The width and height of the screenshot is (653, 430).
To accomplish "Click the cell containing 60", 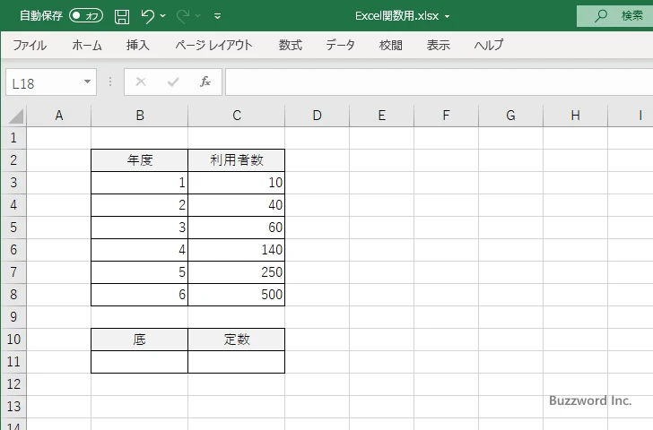I will tap(237, 228).
